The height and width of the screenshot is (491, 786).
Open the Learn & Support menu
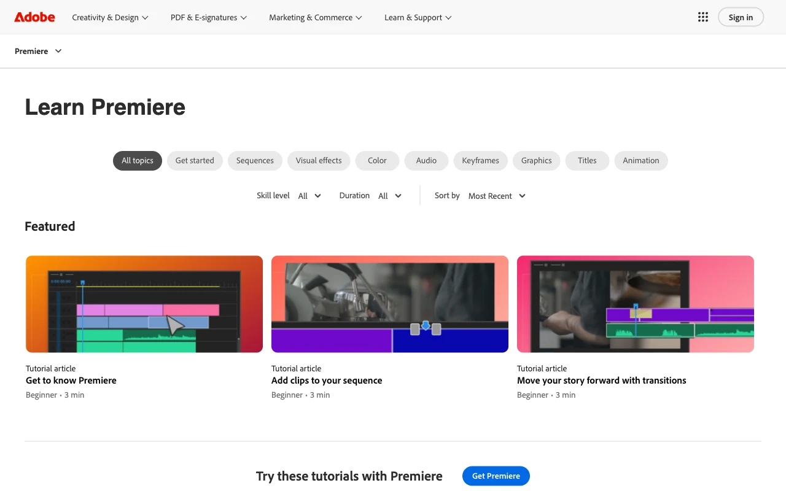point(418,17)
